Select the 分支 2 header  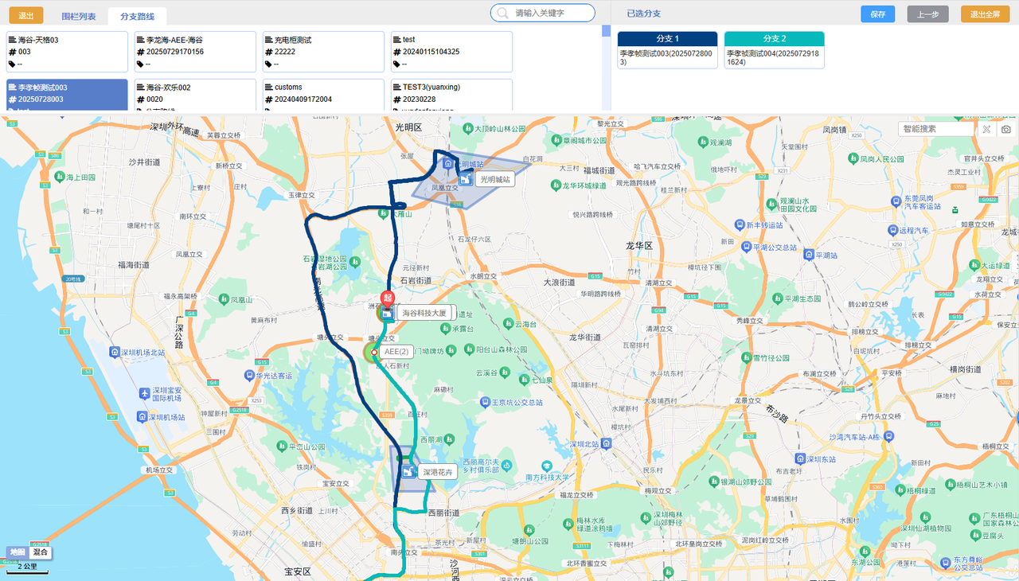[x=775, y=39]
